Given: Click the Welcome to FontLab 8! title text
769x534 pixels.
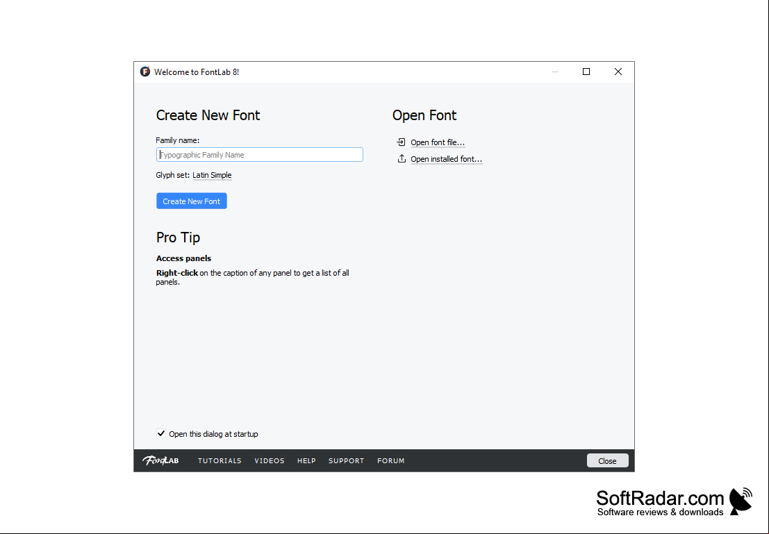Looking at the screenshot, I should click(197, 72).
